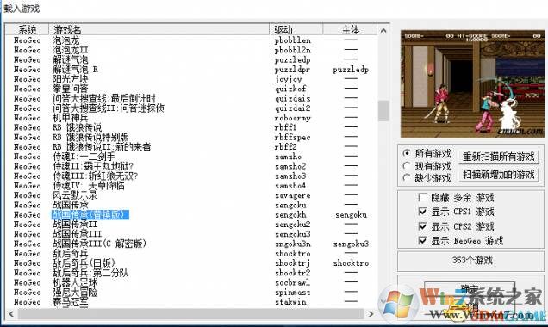
Task: Sort list by 驱动 column header
Action: [x=296, y=29]
